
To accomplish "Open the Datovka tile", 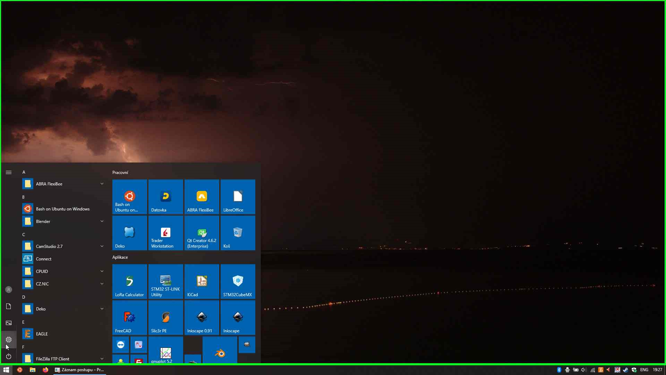I will click(165, 197).
